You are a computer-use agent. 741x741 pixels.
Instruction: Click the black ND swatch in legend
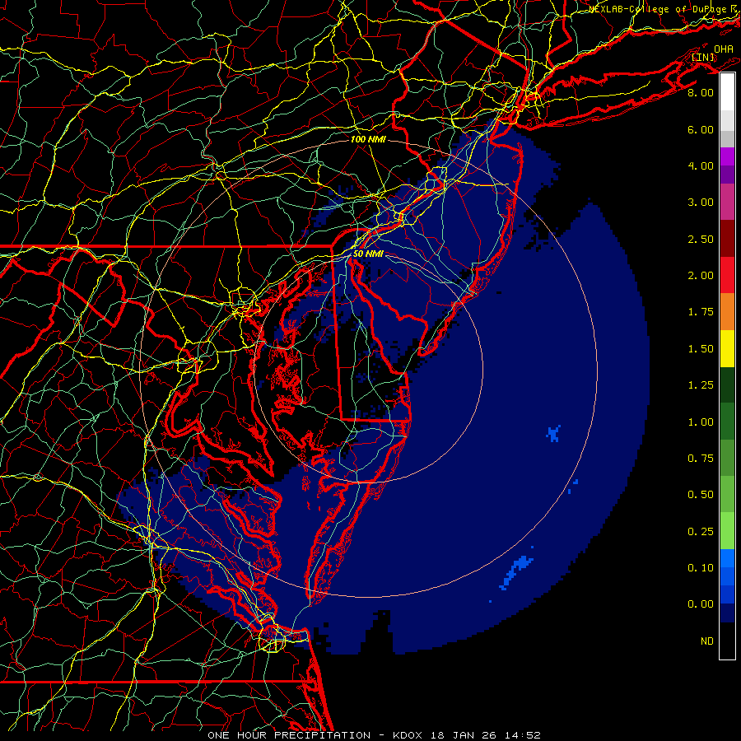click(727, 641)
